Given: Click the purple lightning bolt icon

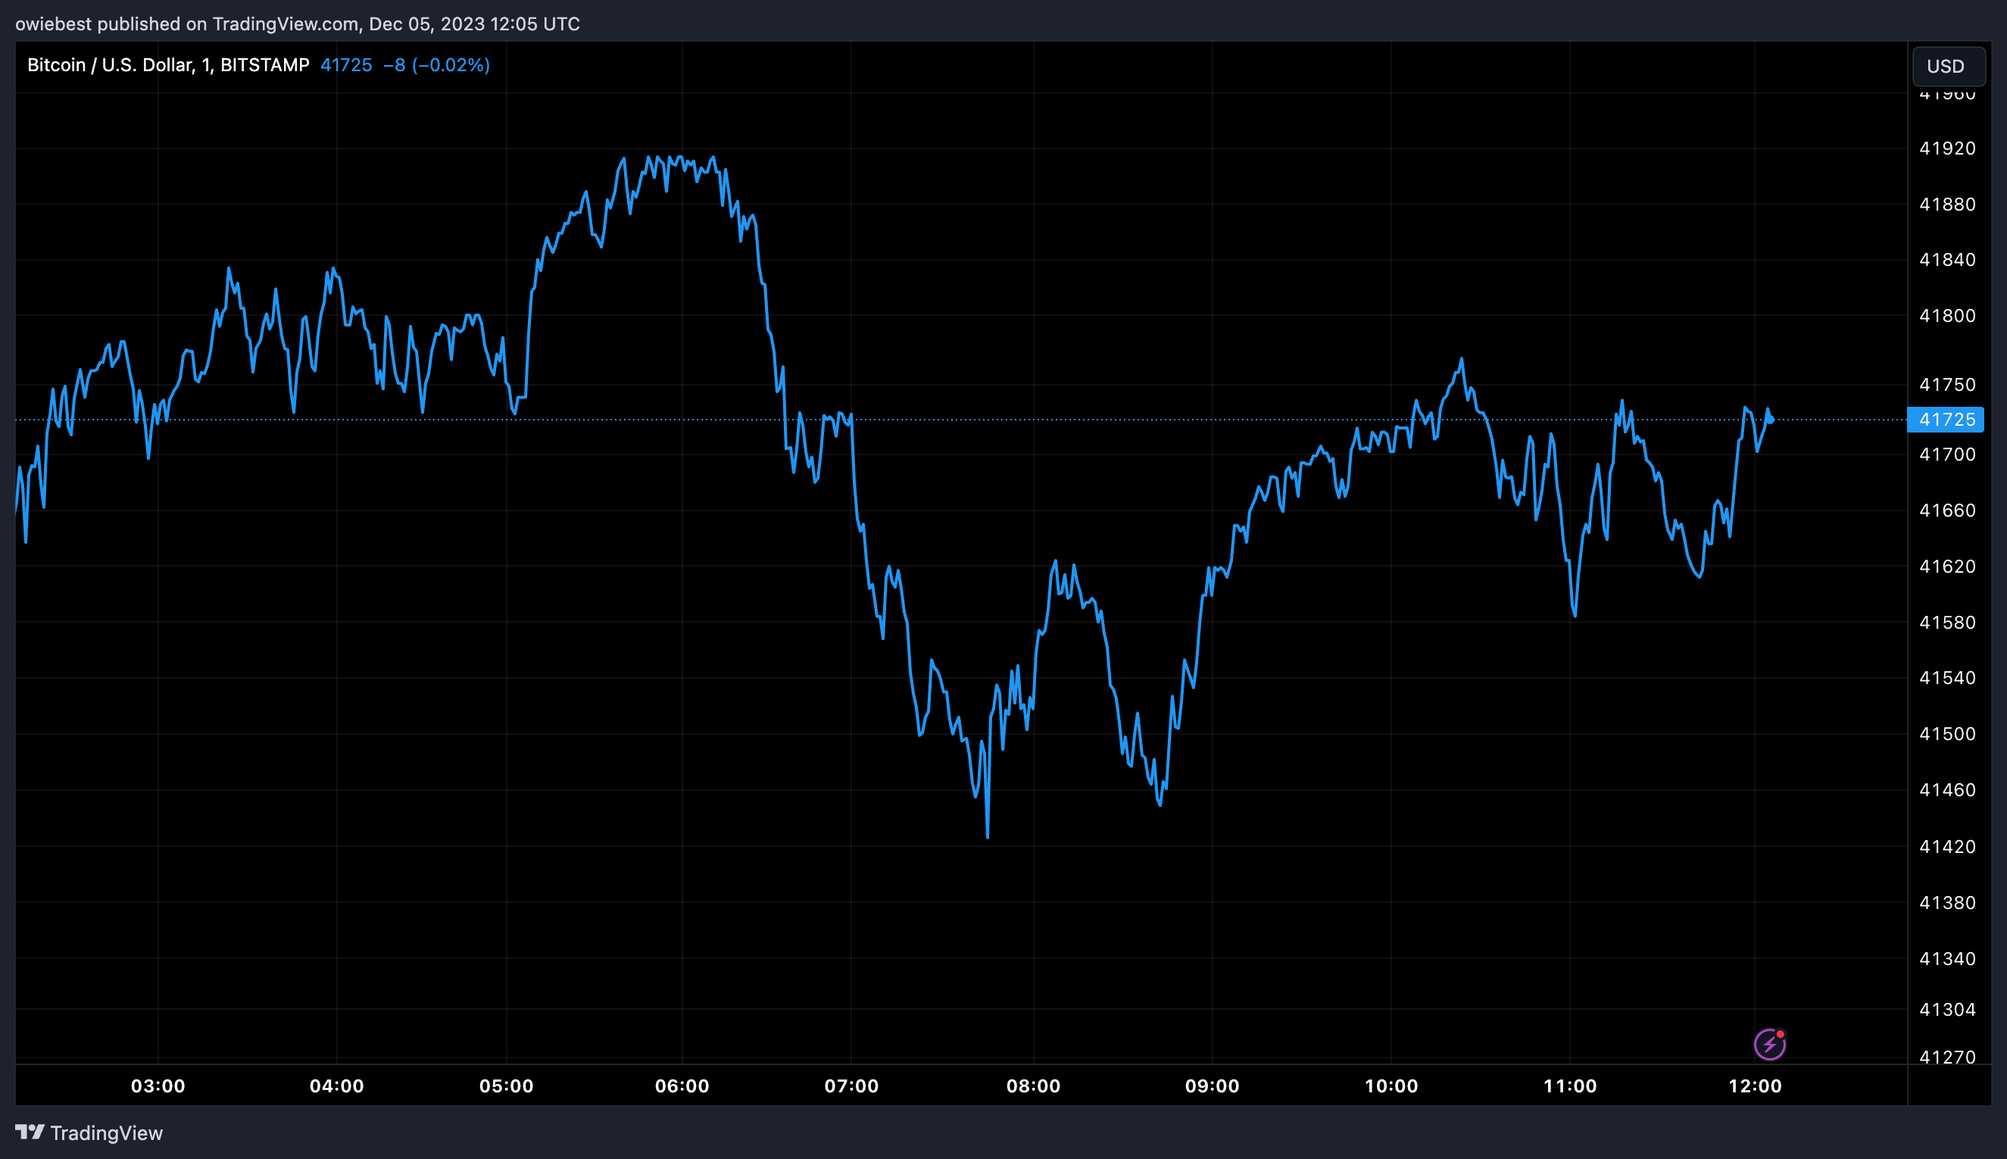Looking at the screenshot, I should click(x=1770, y=1044).
